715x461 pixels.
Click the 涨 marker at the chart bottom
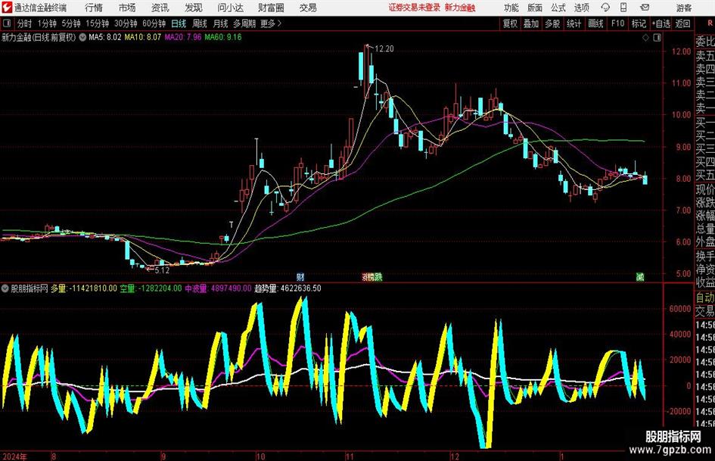pos(365,277)
